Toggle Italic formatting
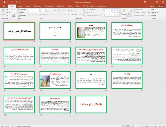Image resolution: width=166 pixels, height=127 pixels. [32, 15]
